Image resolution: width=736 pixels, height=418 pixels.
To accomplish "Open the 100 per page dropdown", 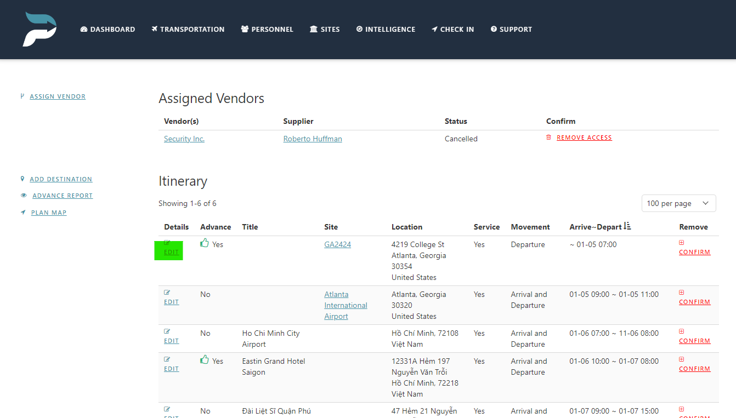I will click(678, 203).
